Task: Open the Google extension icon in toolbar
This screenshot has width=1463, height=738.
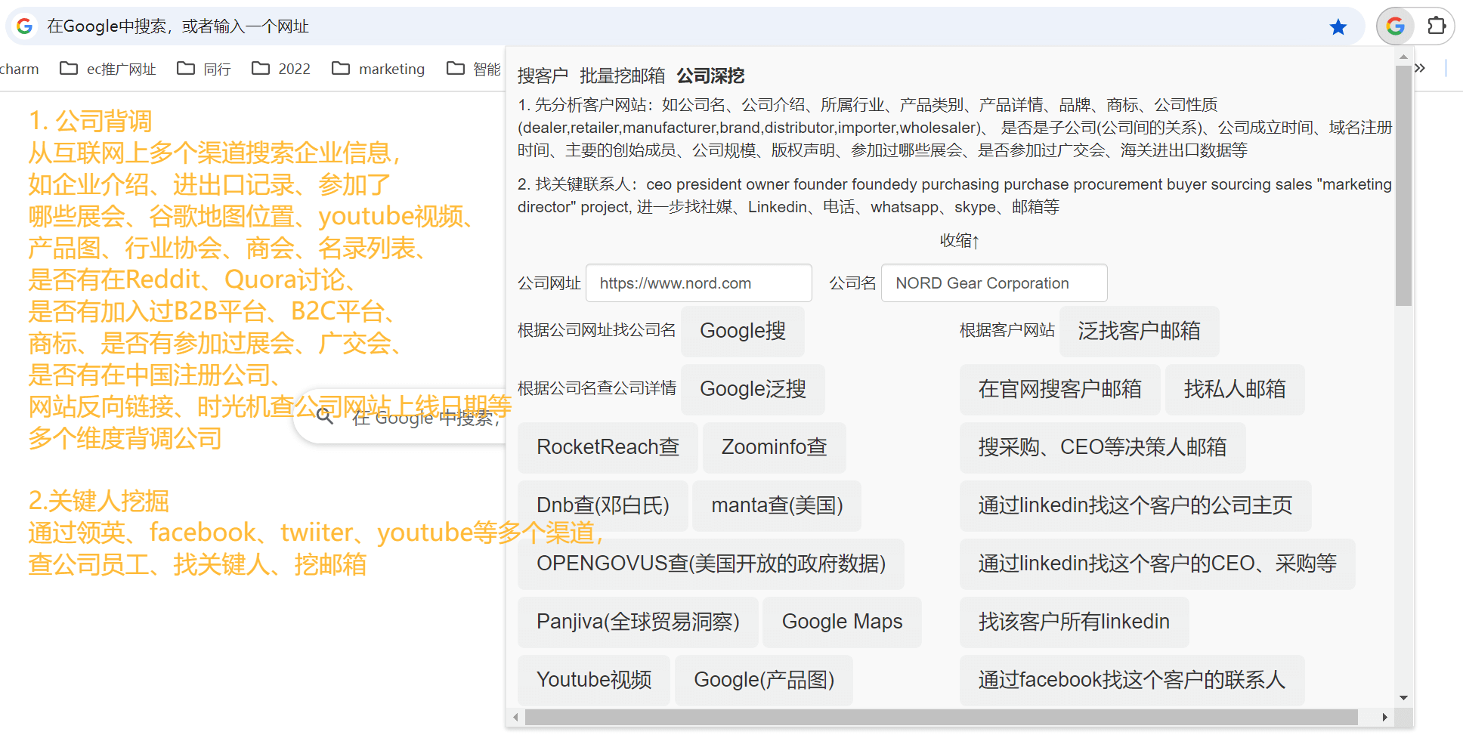Action: [1395, 26]
